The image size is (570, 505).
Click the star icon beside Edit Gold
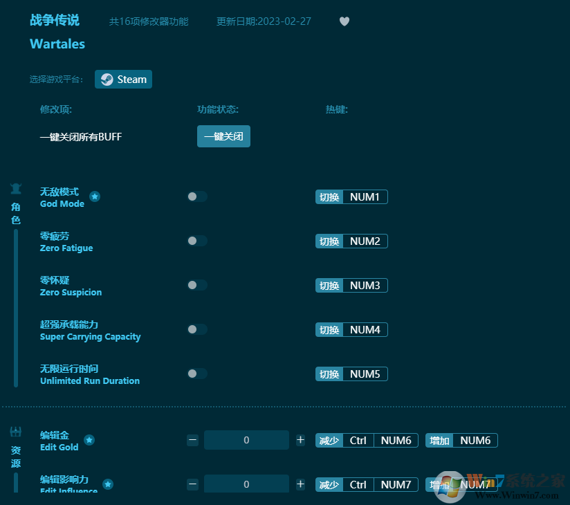pos(89,440)
